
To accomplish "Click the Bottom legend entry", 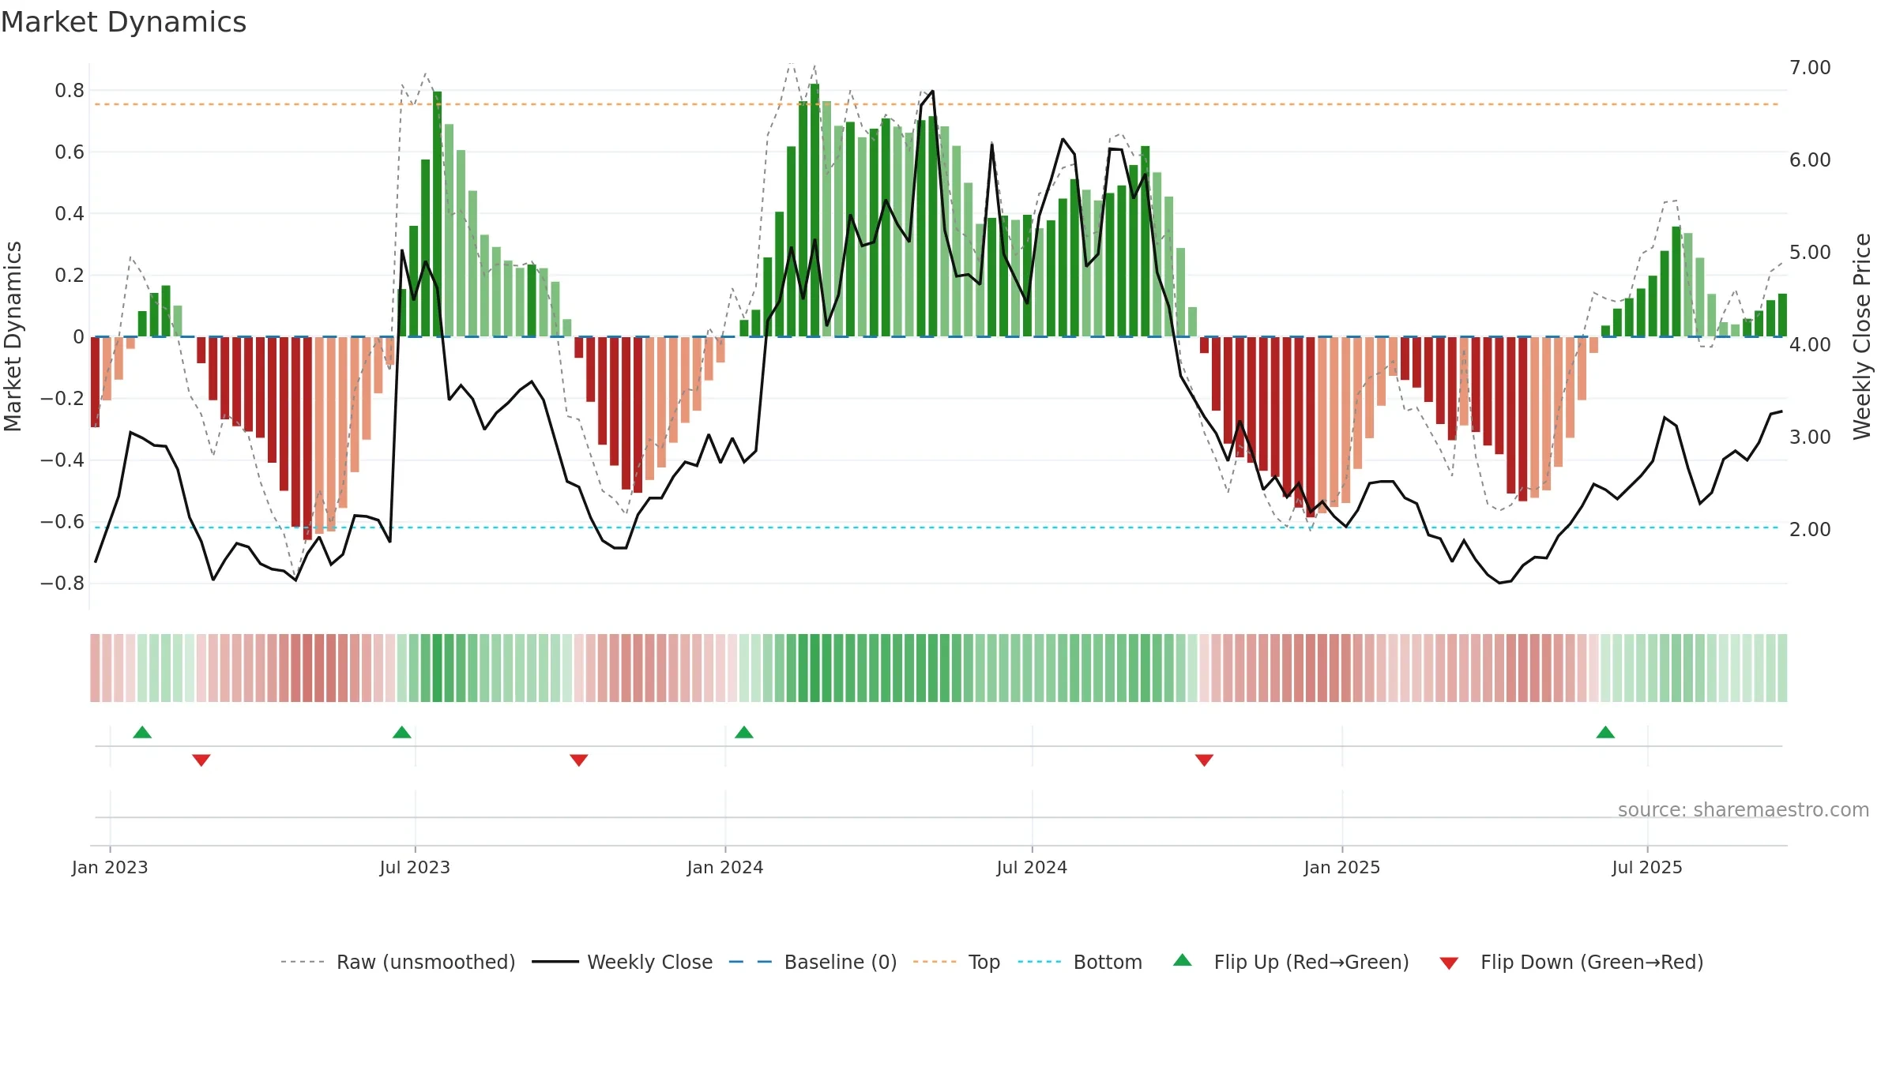I will tap(1080, 962).
